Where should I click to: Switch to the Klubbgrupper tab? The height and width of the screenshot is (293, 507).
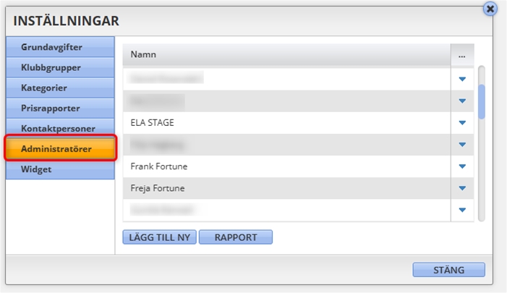tap(60, 67)
